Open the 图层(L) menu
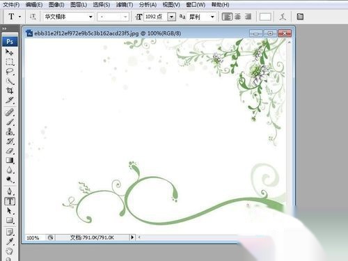 (x=79, y=5)
